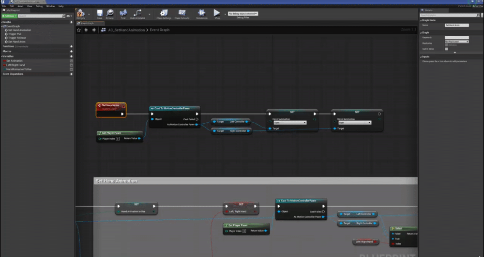Click the Keywords input field

tap(457, 38)
